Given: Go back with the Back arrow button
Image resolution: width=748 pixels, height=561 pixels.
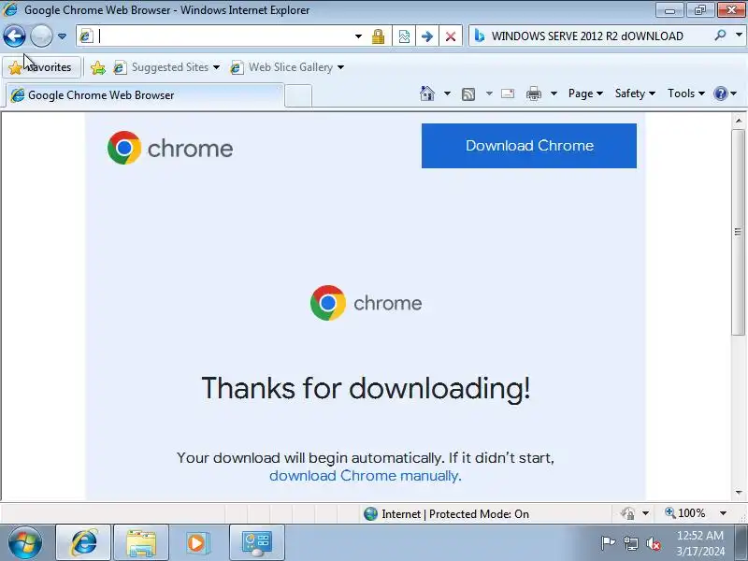Looking at the screenshot, I should point(14,36).
